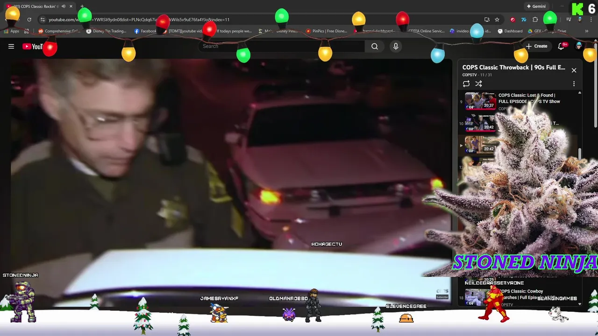Open the GFX Google Drive bookmark

click(547, 31)
